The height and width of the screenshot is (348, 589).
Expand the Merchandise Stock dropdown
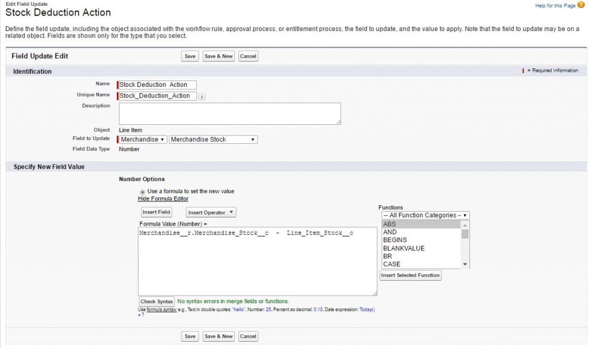(x=213, y=139)
